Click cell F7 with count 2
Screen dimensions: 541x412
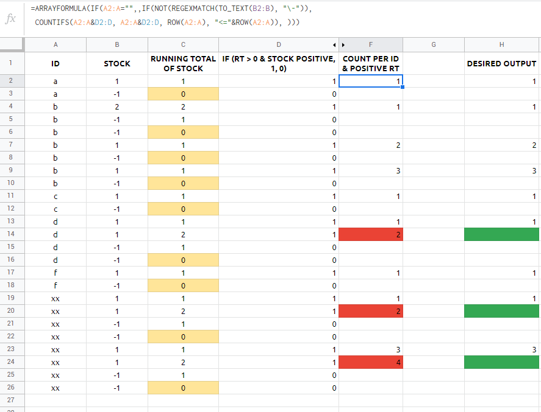pos(371,145)
